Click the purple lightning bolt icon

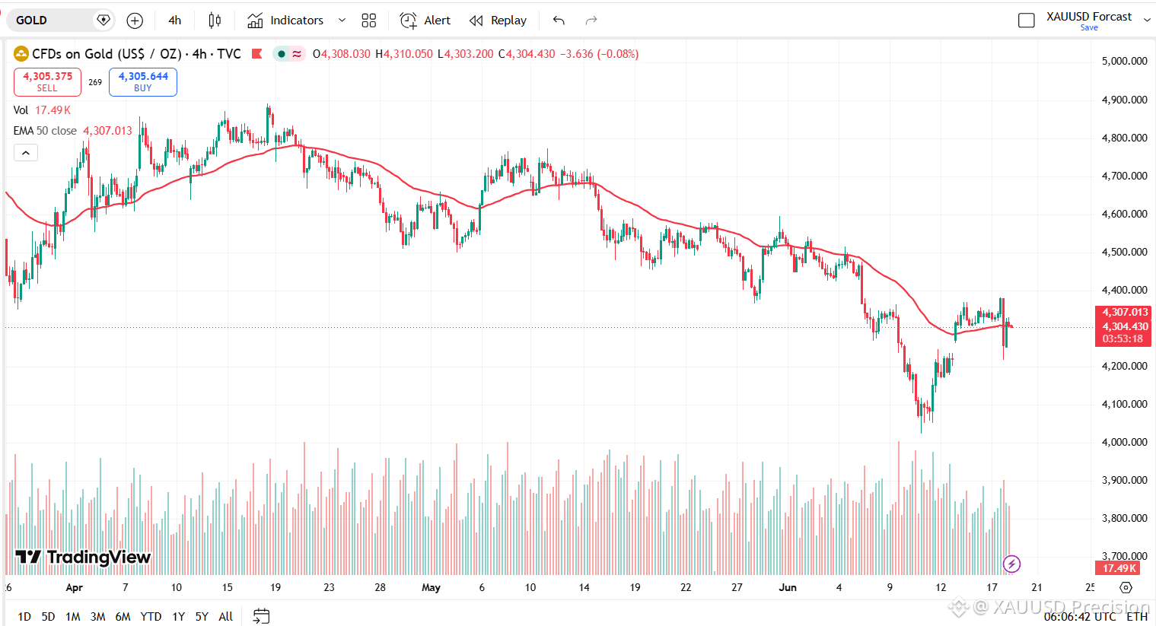click(x=1011, y=564)
